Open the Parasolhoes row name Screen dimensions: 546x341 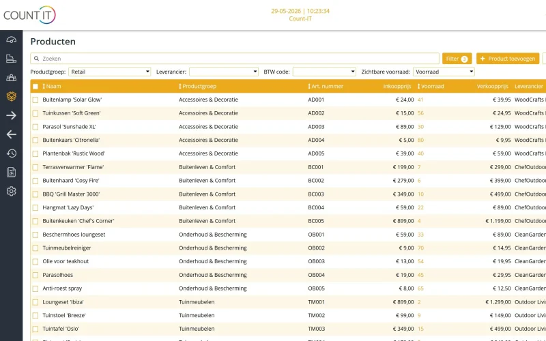click(x=58, y=275)
